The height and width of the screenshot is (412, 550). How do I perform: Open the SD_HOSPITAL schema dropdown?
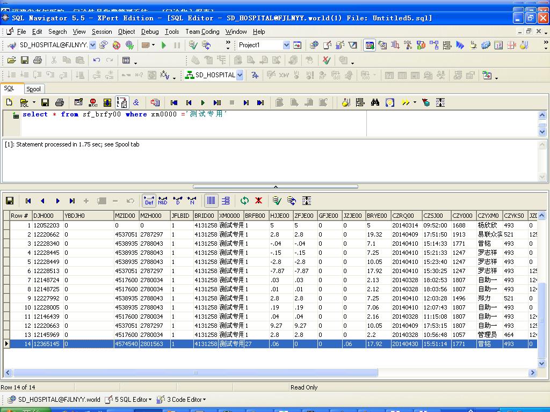pos(240,75)
